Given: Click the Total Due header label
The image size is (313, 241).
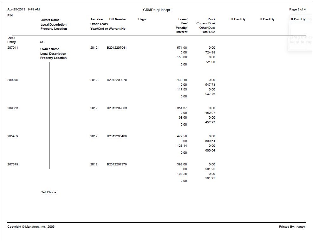Looking at the screenshot, I should [208, 32].
